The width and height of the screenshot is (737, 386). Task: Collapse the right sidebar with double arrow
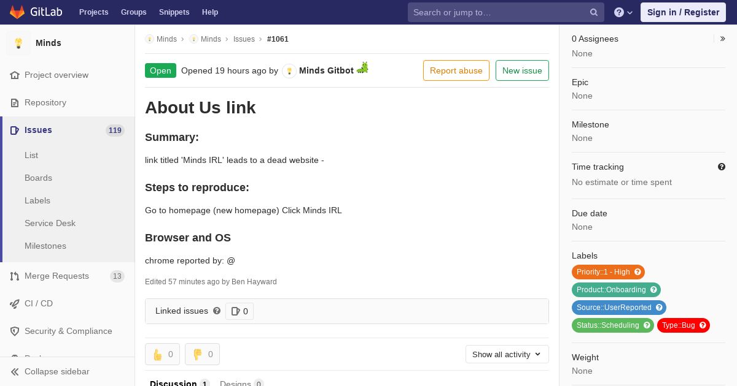click(x=723, y=39)
